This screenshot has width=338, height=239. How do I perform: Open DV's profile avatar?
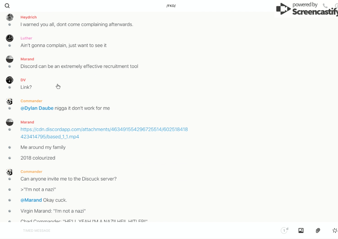[10, 80]
